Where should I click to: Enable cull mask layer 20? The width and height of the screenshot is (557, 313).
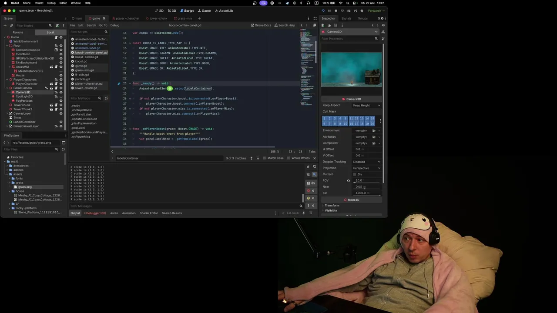372,123
